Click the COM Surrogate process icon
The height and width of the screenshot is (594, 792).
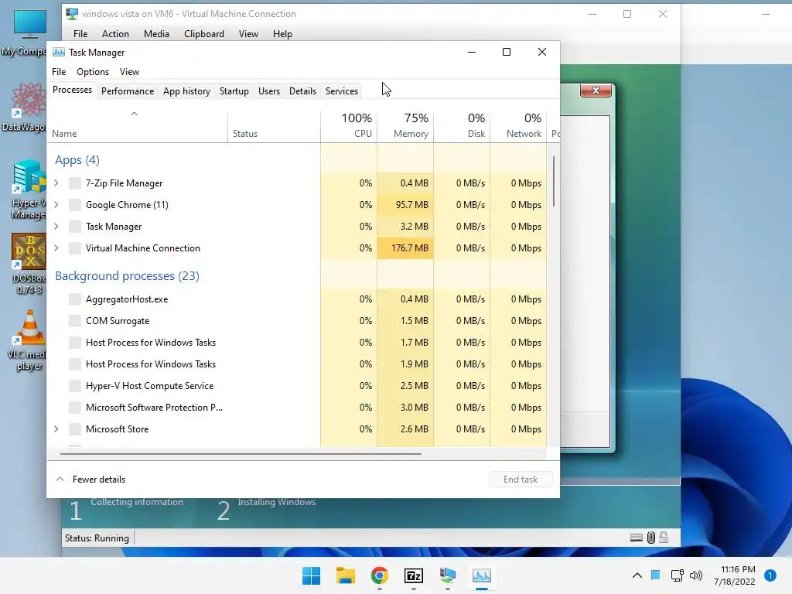point(75,321)
